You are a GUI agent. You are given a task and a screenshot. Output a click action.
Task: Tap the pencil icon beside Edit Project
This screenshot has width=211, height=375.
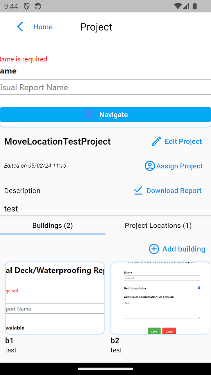click(x=157, y=141)
